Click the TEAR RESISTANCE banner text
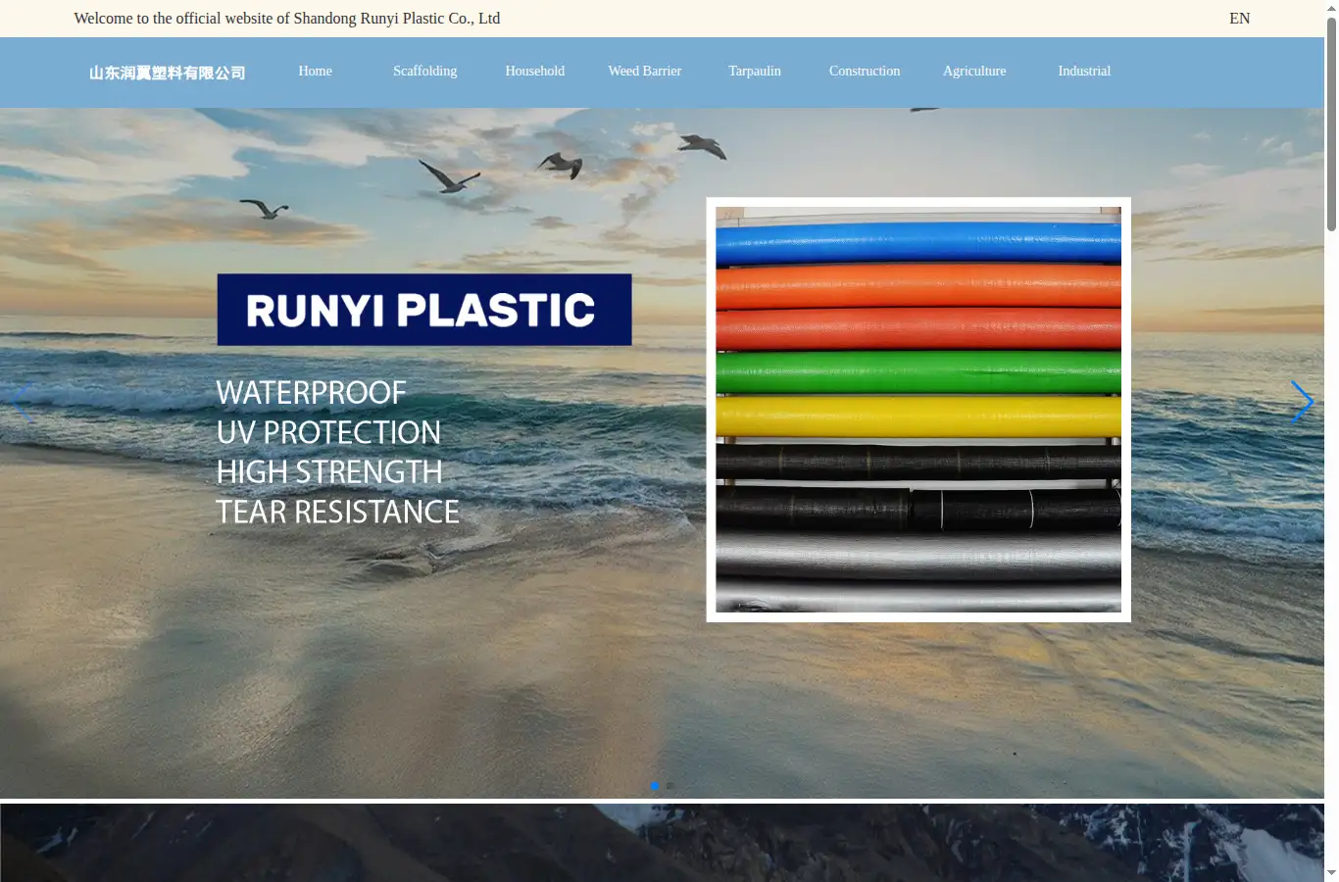 click(337, 512)
